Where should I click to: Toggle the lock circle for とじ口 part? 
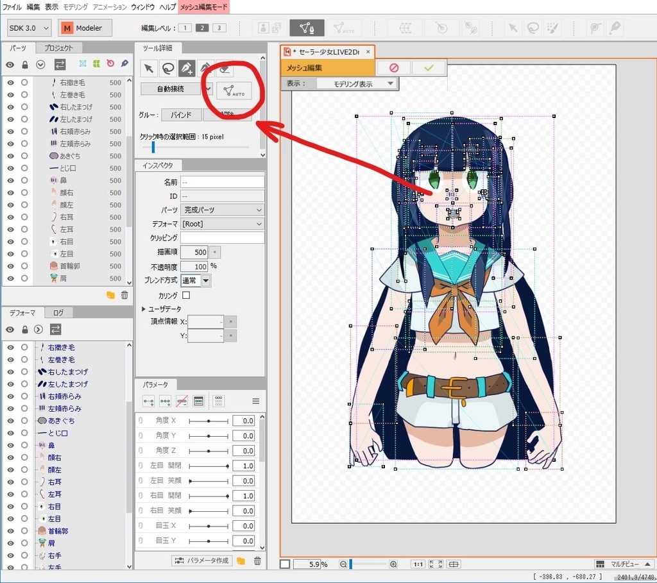coord(24,168)
